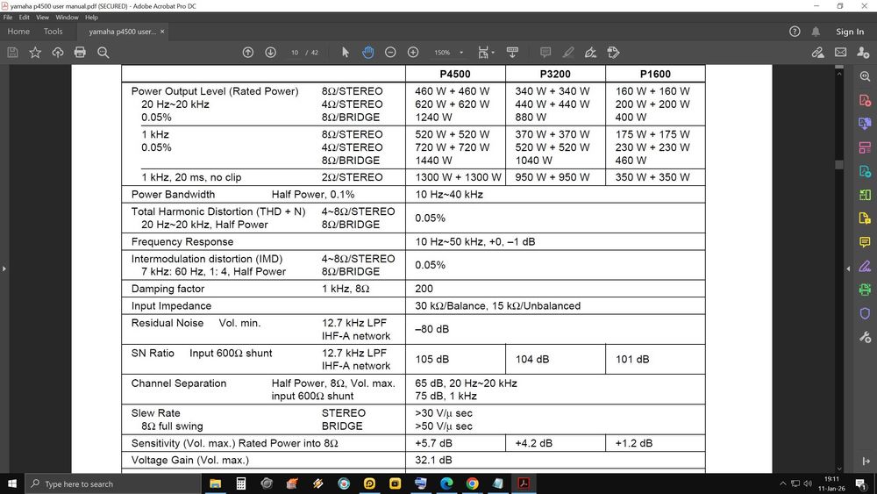Viewport: 877px width, 494px height.
Task: Click the scrolling mode keyboard icon
Action: [x=512, y=53]
